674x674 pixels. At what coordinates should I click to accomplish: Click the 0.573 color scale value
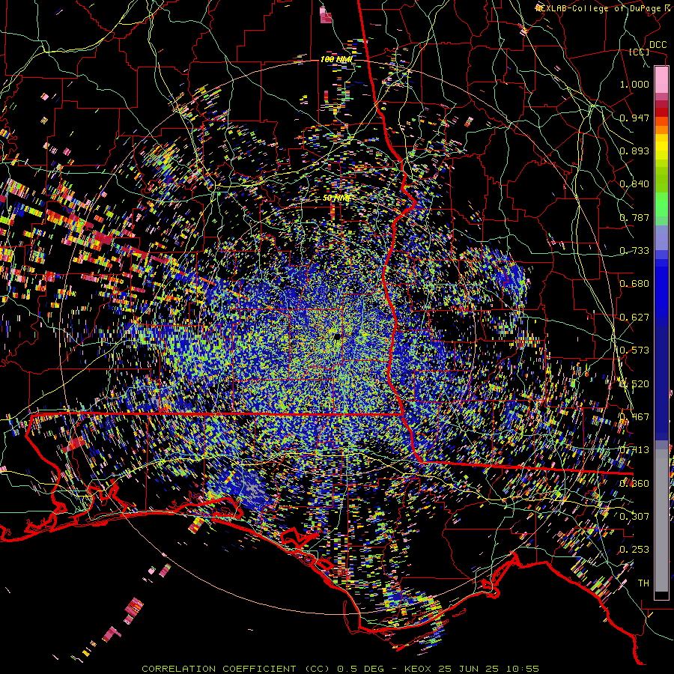point(634,350)
